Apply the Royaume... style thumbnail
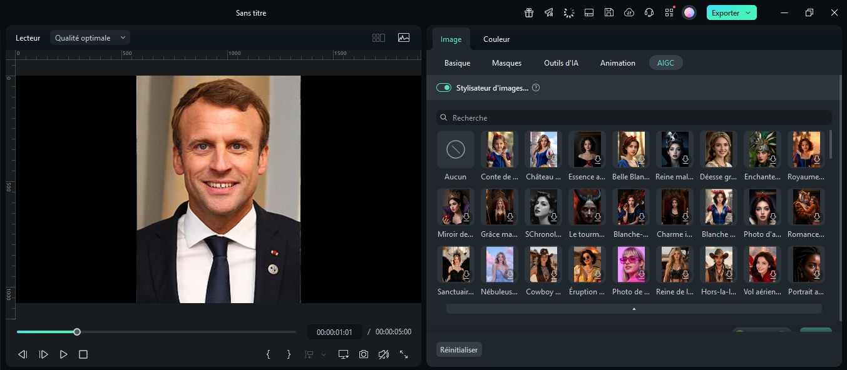 806,149
